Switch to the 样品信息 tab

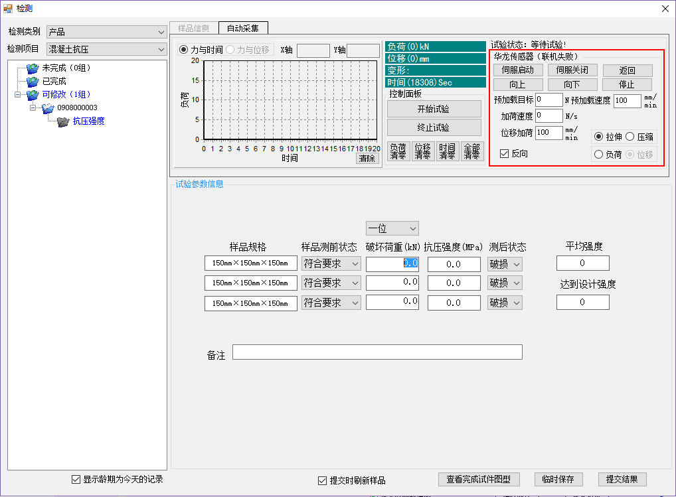point(193,28)
